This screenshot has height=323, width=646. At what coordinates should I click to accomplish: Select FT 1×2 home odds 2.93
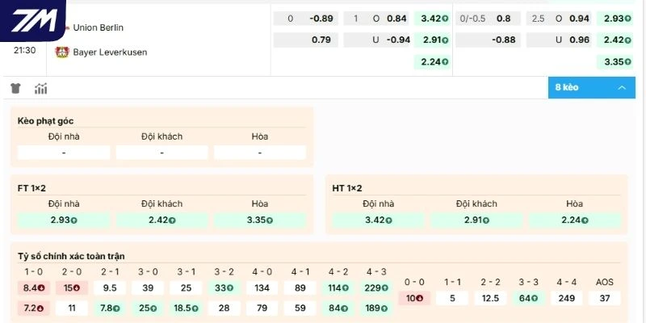(64, 220)
